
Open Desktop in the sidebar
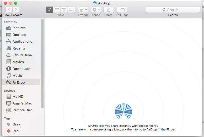(x=21, y=35)
